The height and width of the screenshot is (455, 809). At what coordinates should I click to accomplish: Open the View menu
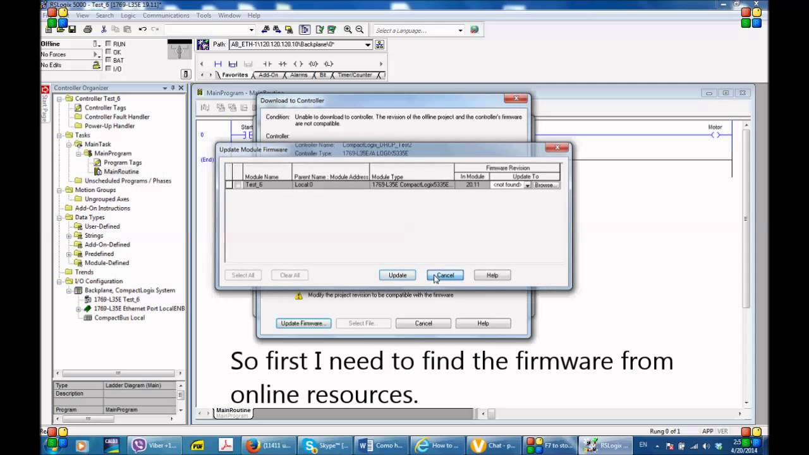click(83, 15)
